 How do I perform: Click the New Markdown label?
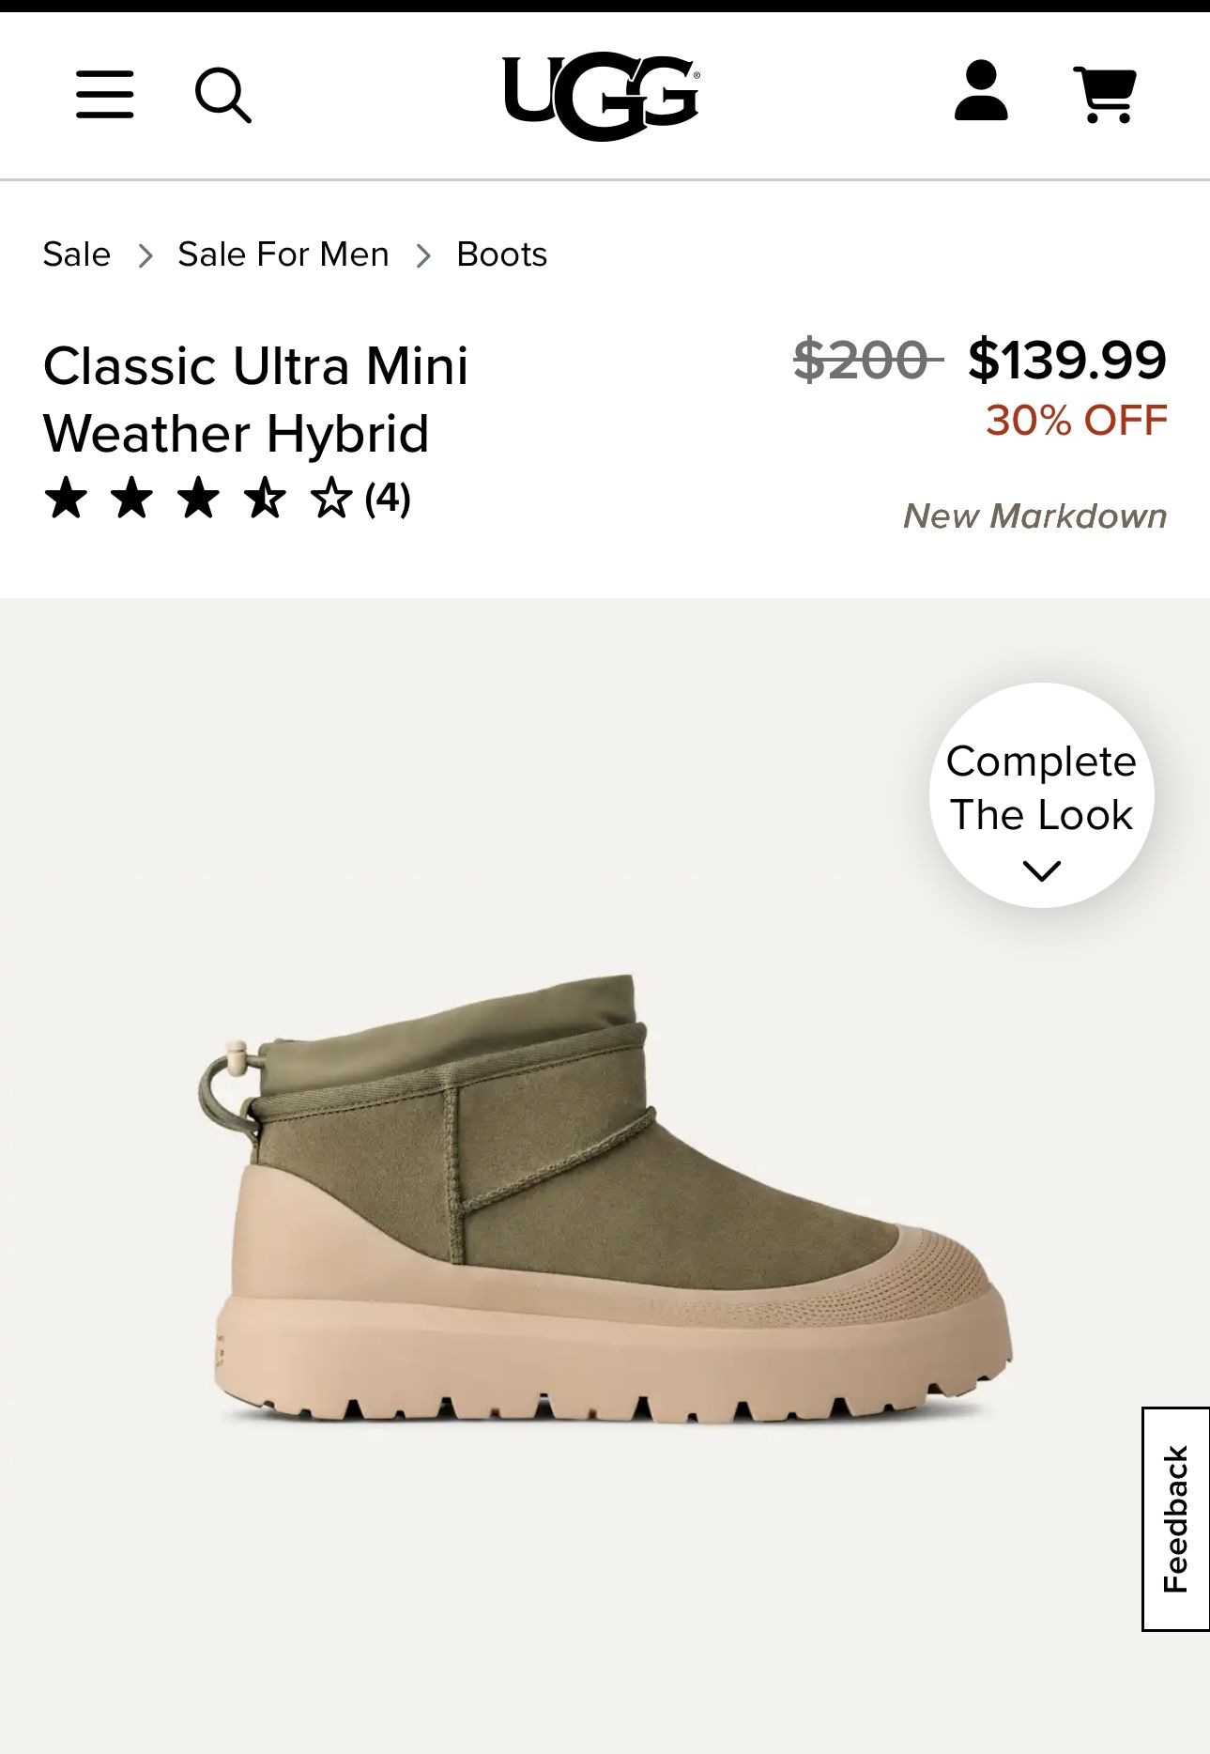tap(1034, 516)
